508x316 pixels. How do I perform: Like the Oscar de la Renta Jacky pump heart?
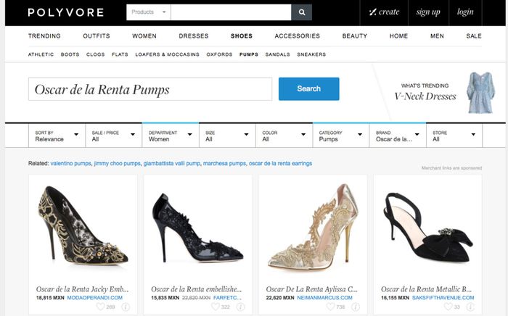101,307
